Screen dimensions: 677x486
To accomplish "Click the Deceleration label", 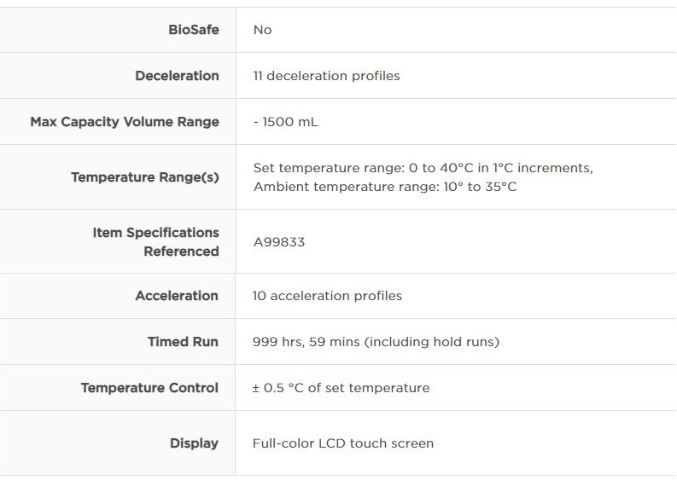I will pyautogui.click(x=177, y=76).
